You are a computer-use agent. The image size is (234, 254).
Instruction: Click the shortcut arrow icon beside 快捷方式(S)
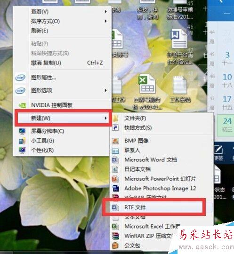click(x=115, y=128)
